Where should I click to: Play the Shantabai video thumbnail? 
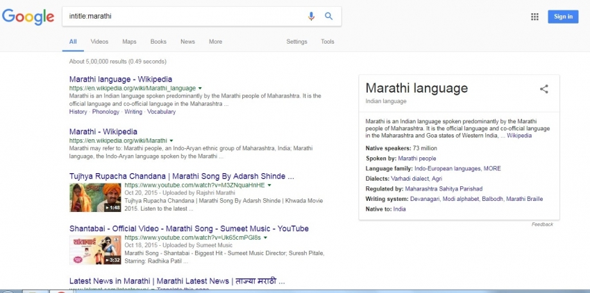tap(95, 250)
